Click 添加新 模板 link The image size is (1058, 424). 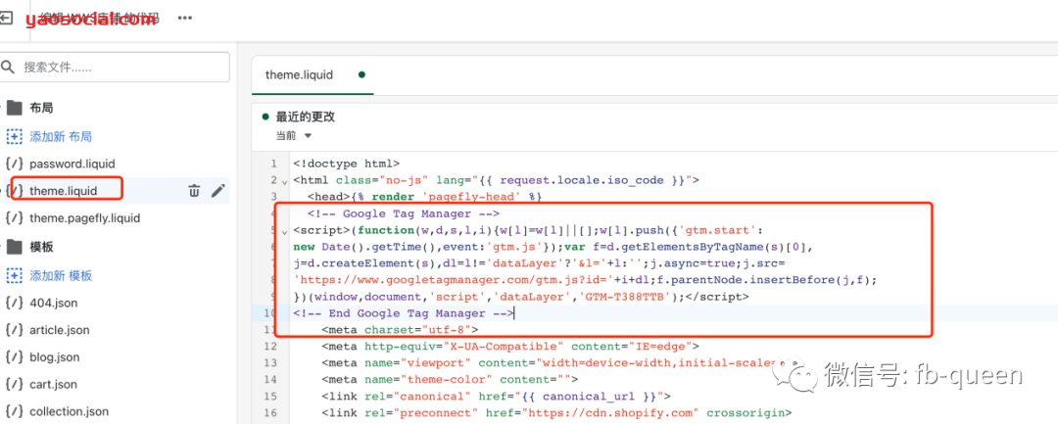[x=61, y=276]
